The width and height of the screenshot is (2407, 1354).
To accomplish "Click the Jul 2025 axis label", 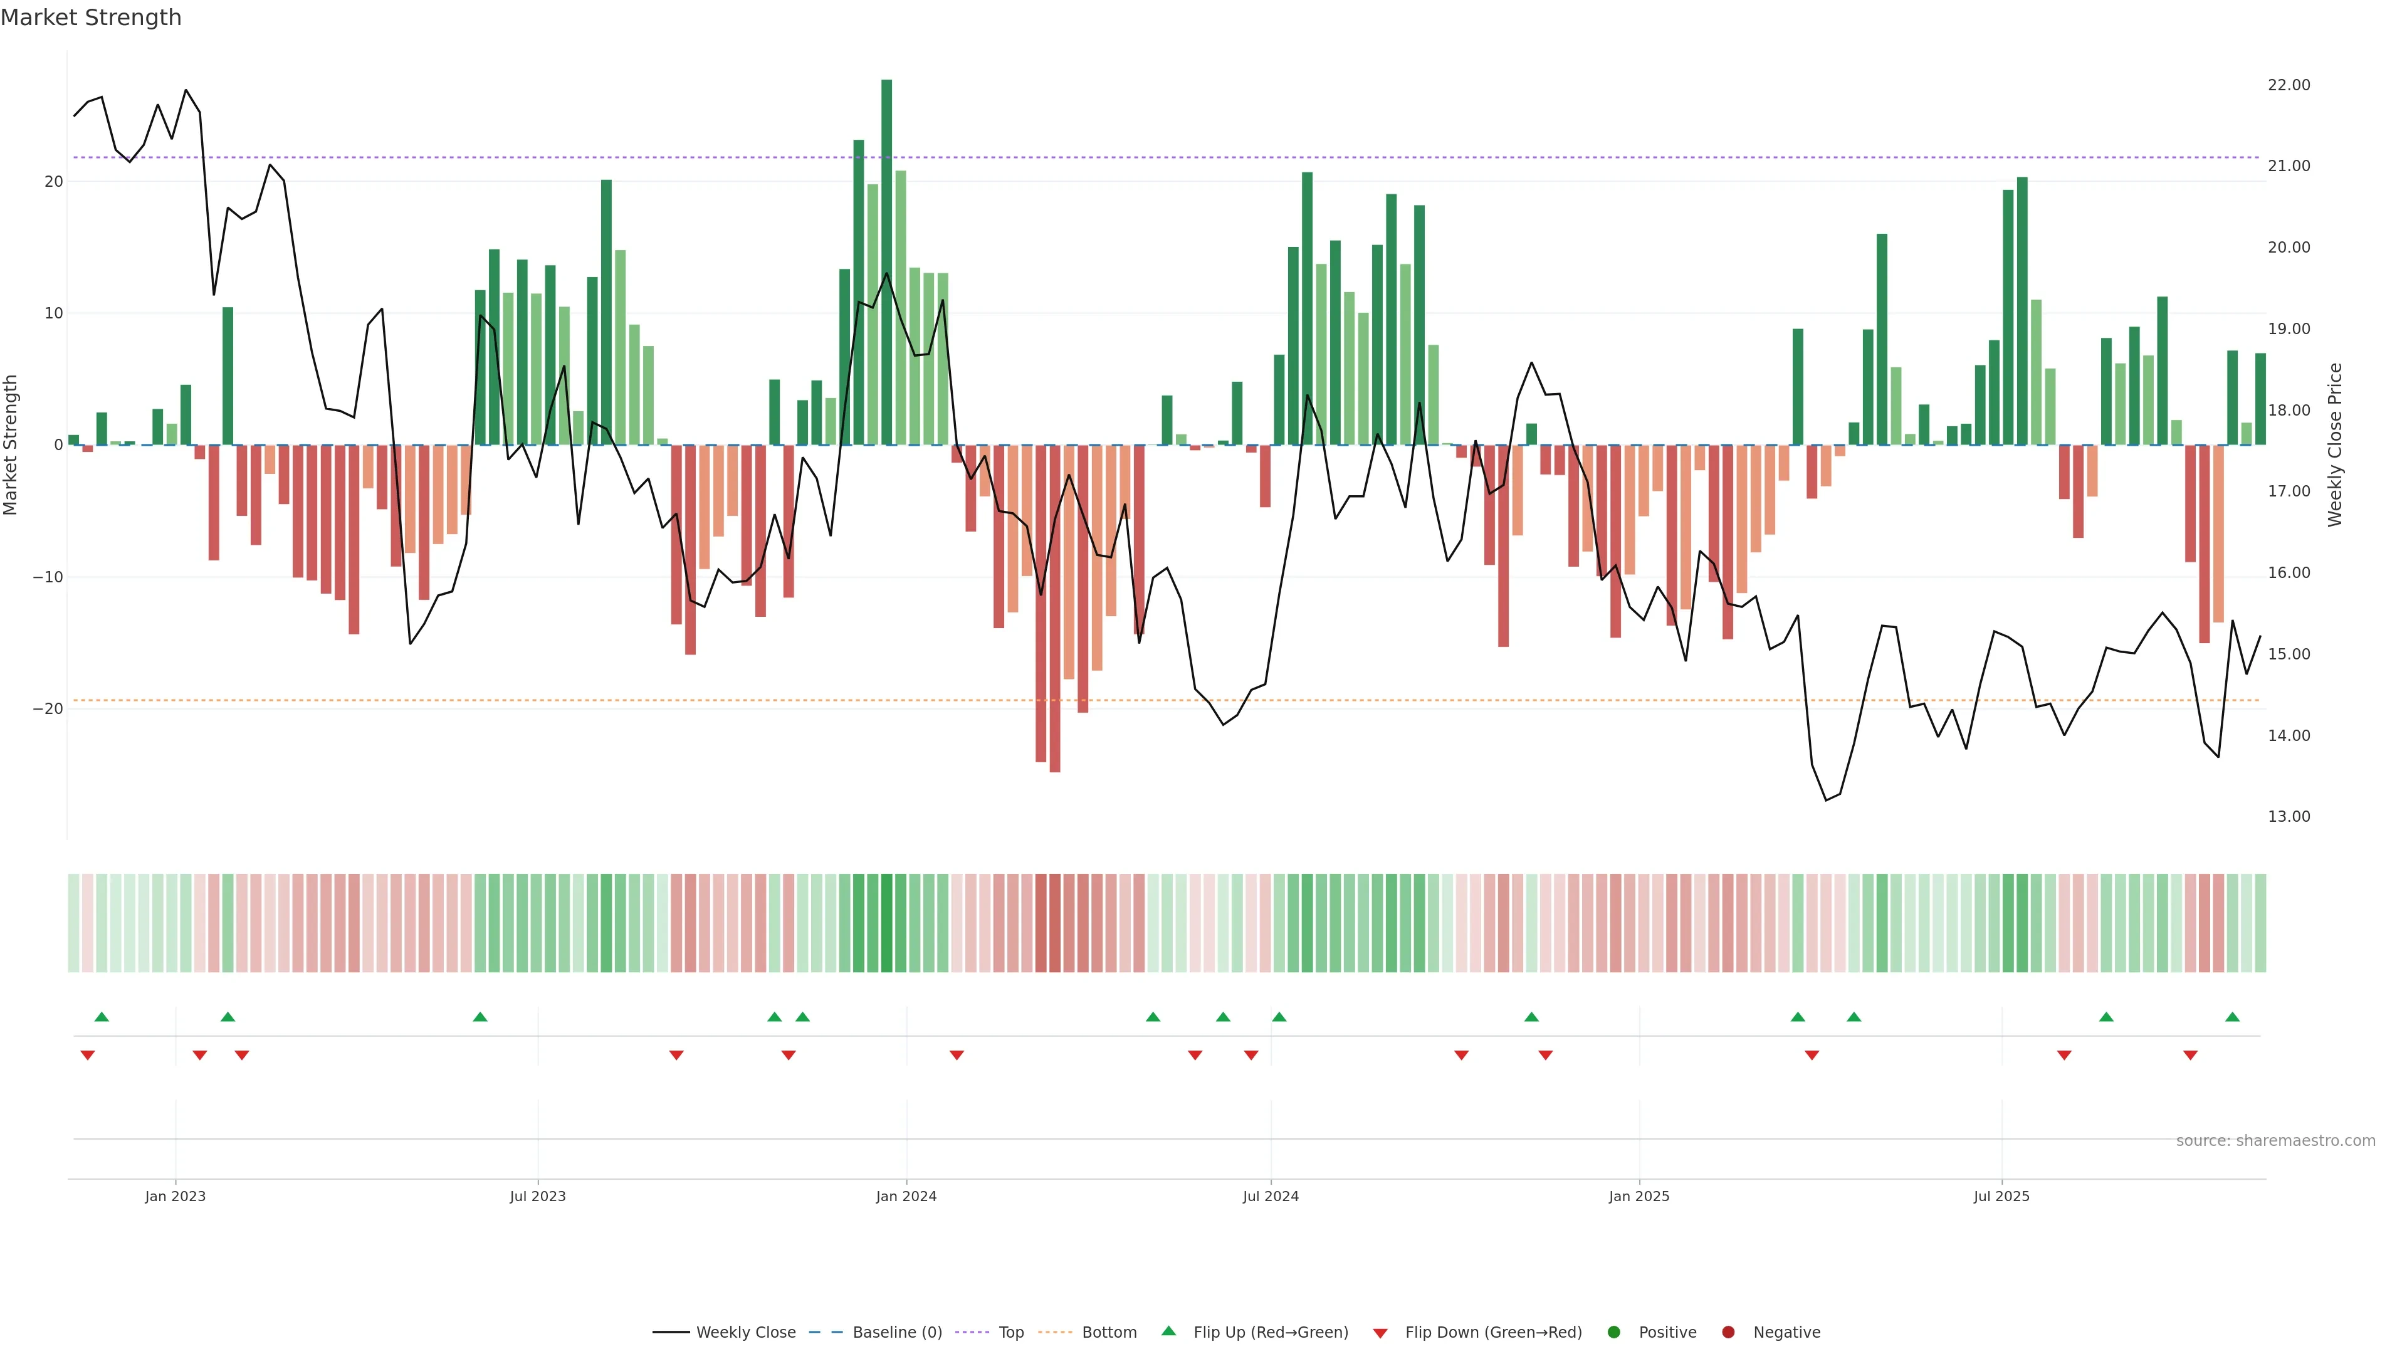I will [2001, 1196].
